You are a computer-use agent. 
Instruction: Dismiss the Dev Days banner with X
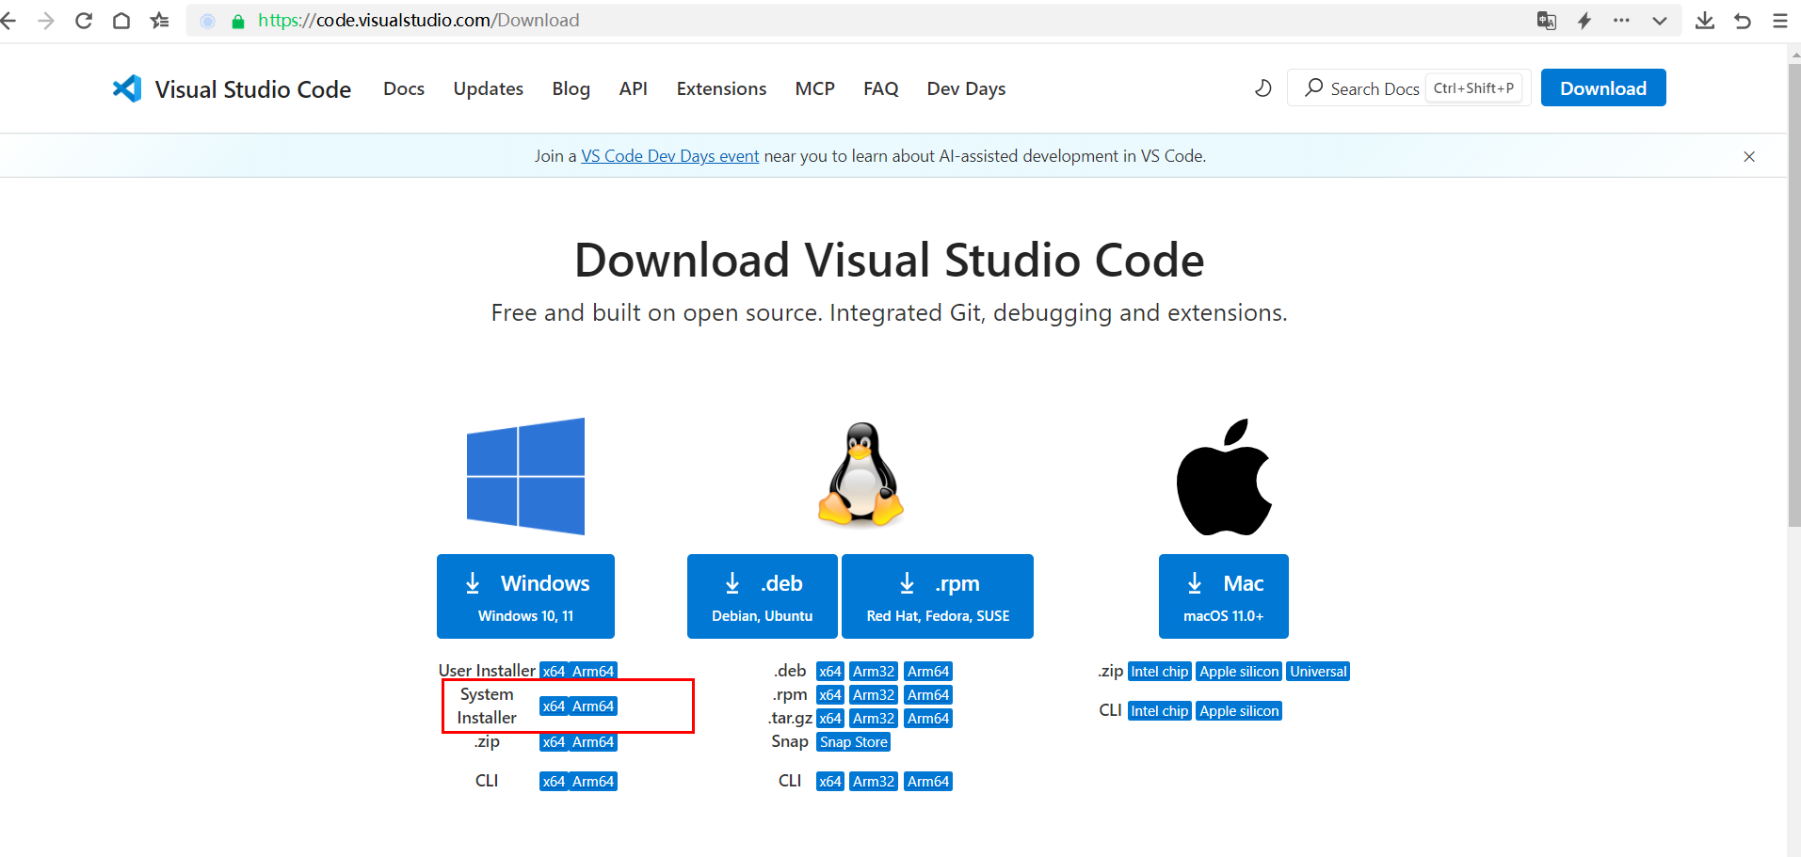point(1749,156)
